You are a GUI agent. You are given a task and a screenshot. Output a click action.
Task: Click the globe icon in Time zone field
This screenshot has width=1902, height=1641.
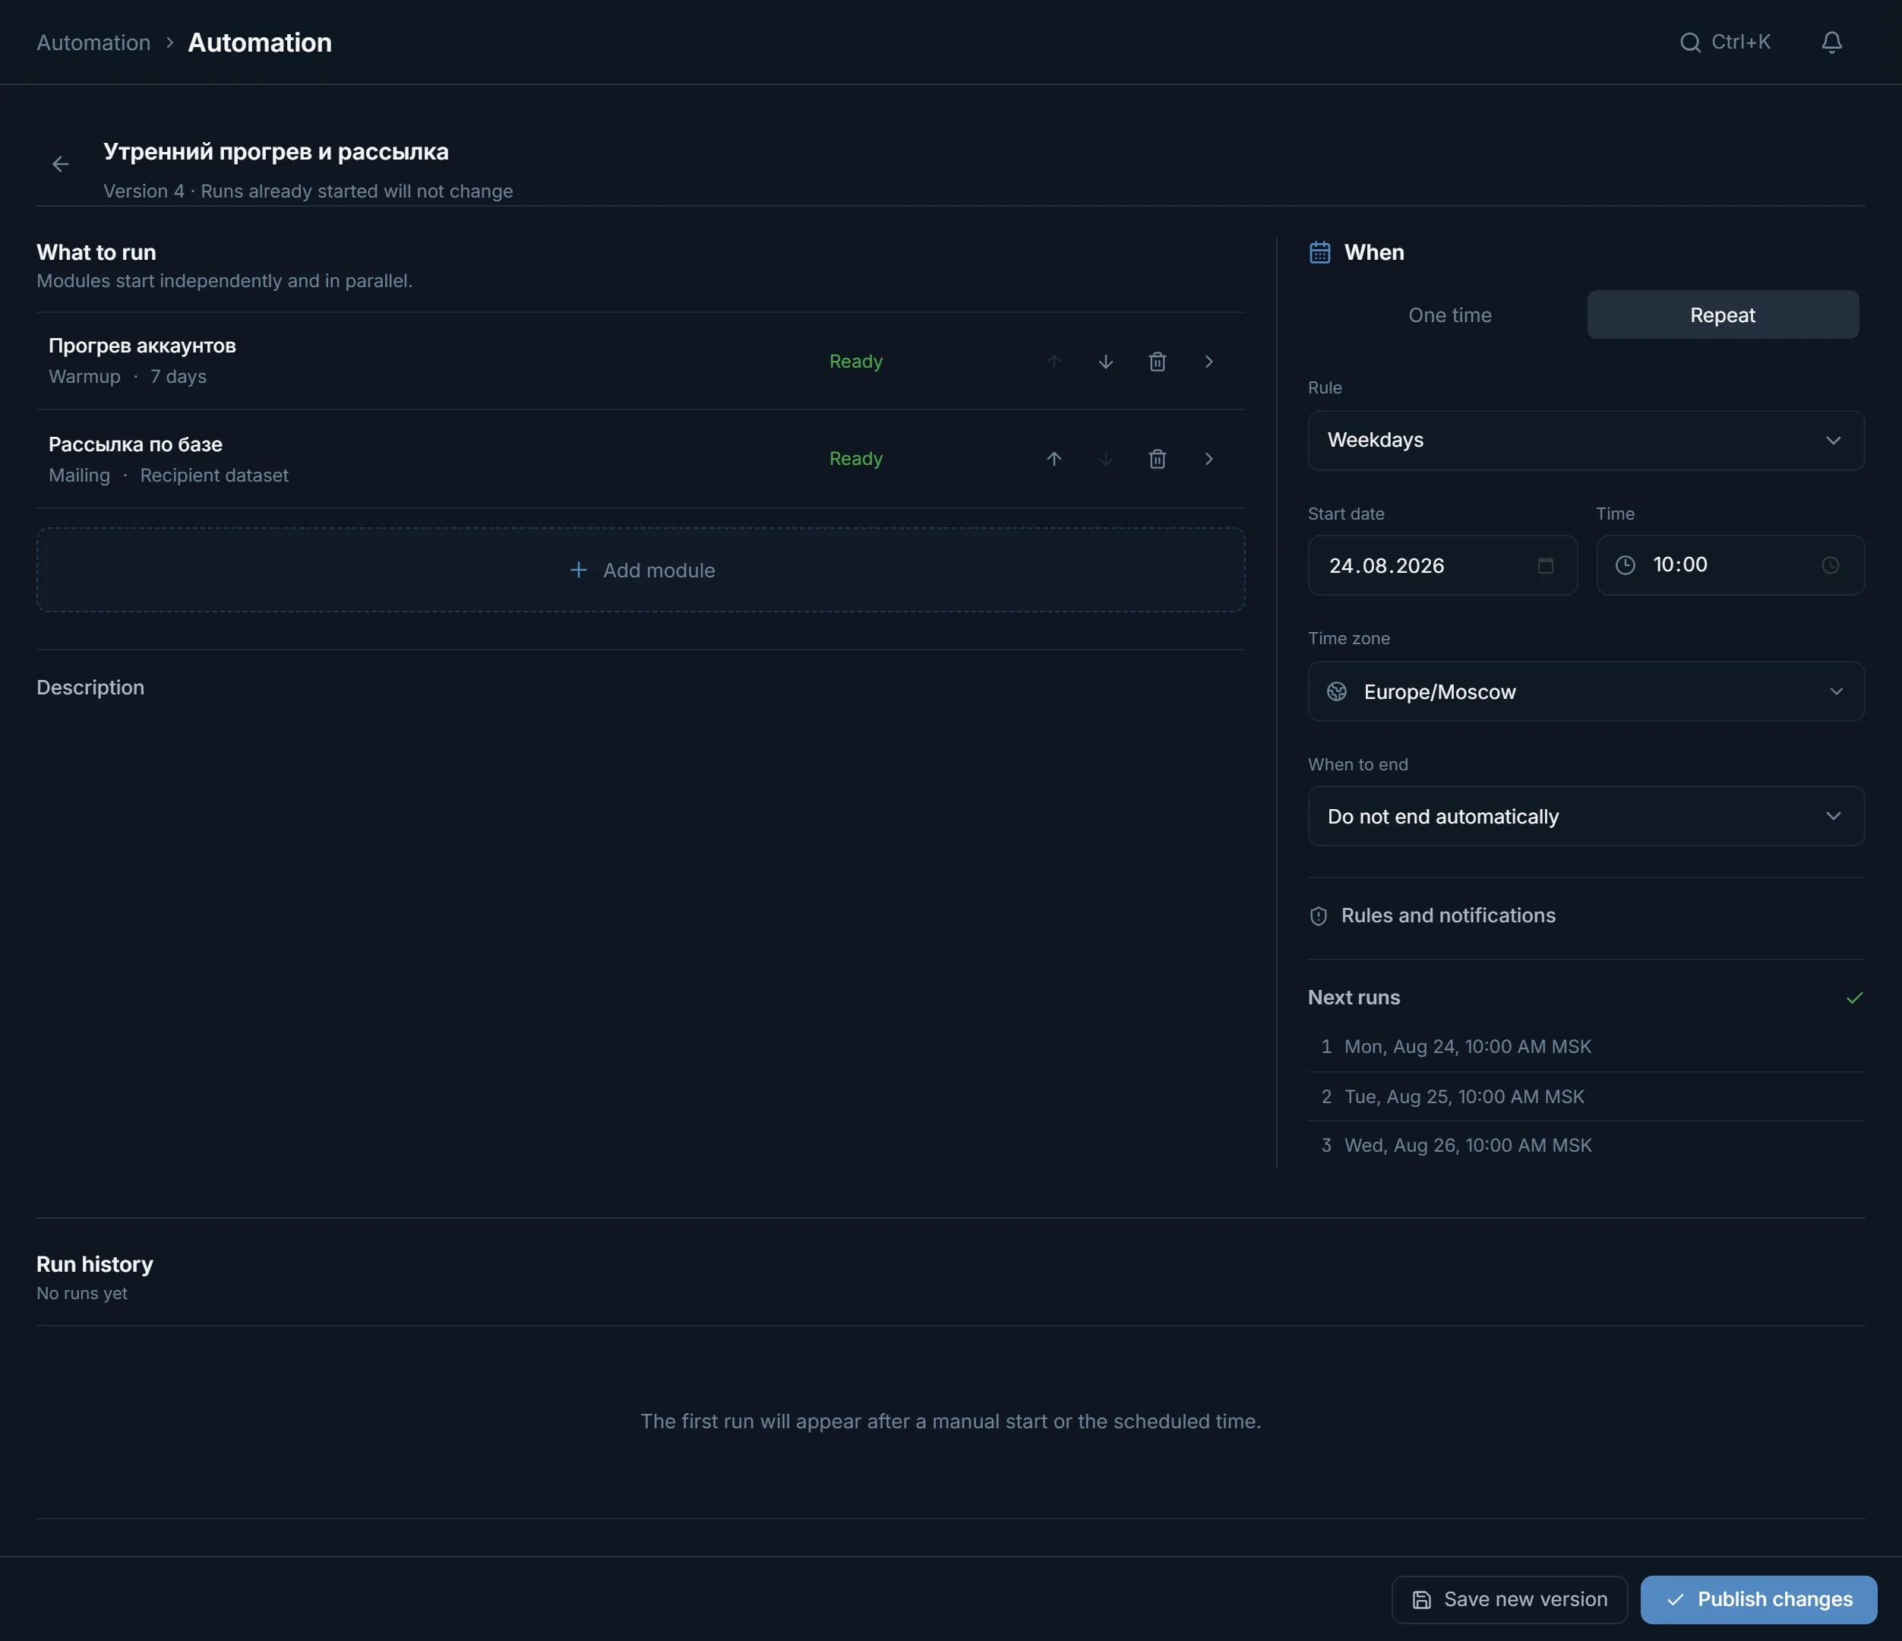click(1337, 691)
